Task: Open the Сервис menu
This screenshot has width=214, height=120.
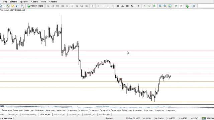Action: 35,2
